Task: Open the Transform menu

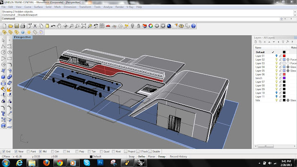Action: (85, 7)
